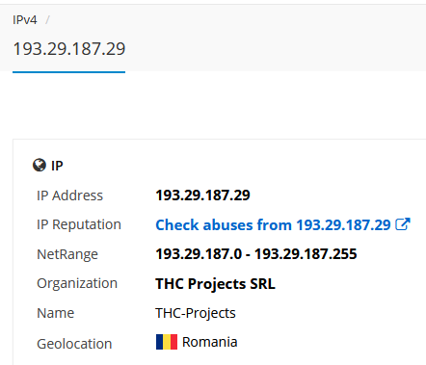Image resolution: width=426 pixels, height=365 pixels.
Task: Click the breadcrumb slash separator
Action: click(x=47, y=20)
